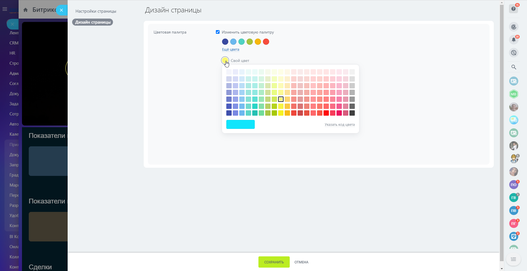Open the ПО contact chat avatar
The image size is (527, 271).
(513, 185)
